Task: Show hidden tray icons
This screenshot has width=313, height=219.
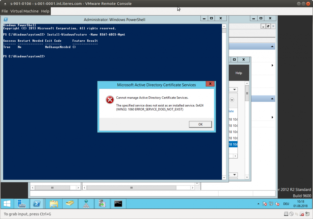Action: pos(258,204)
